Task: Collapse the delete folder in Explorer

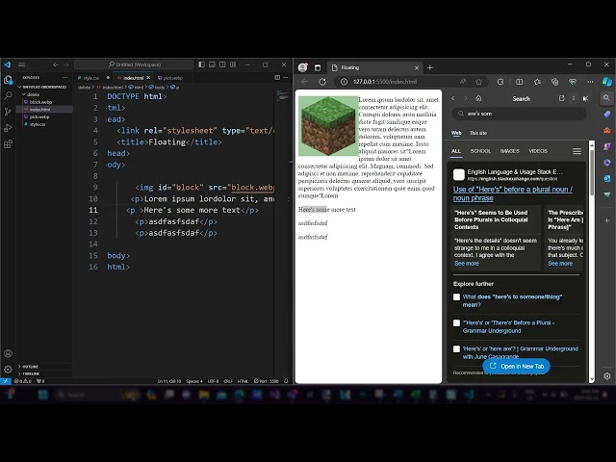Action: pos(33,94)
